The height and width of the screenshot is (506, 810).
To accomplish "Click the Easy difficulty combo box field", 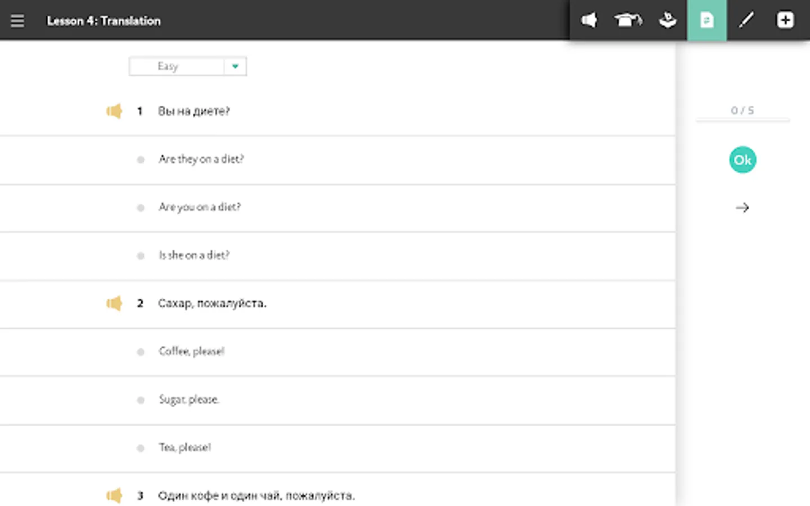I will pos(177,66).
